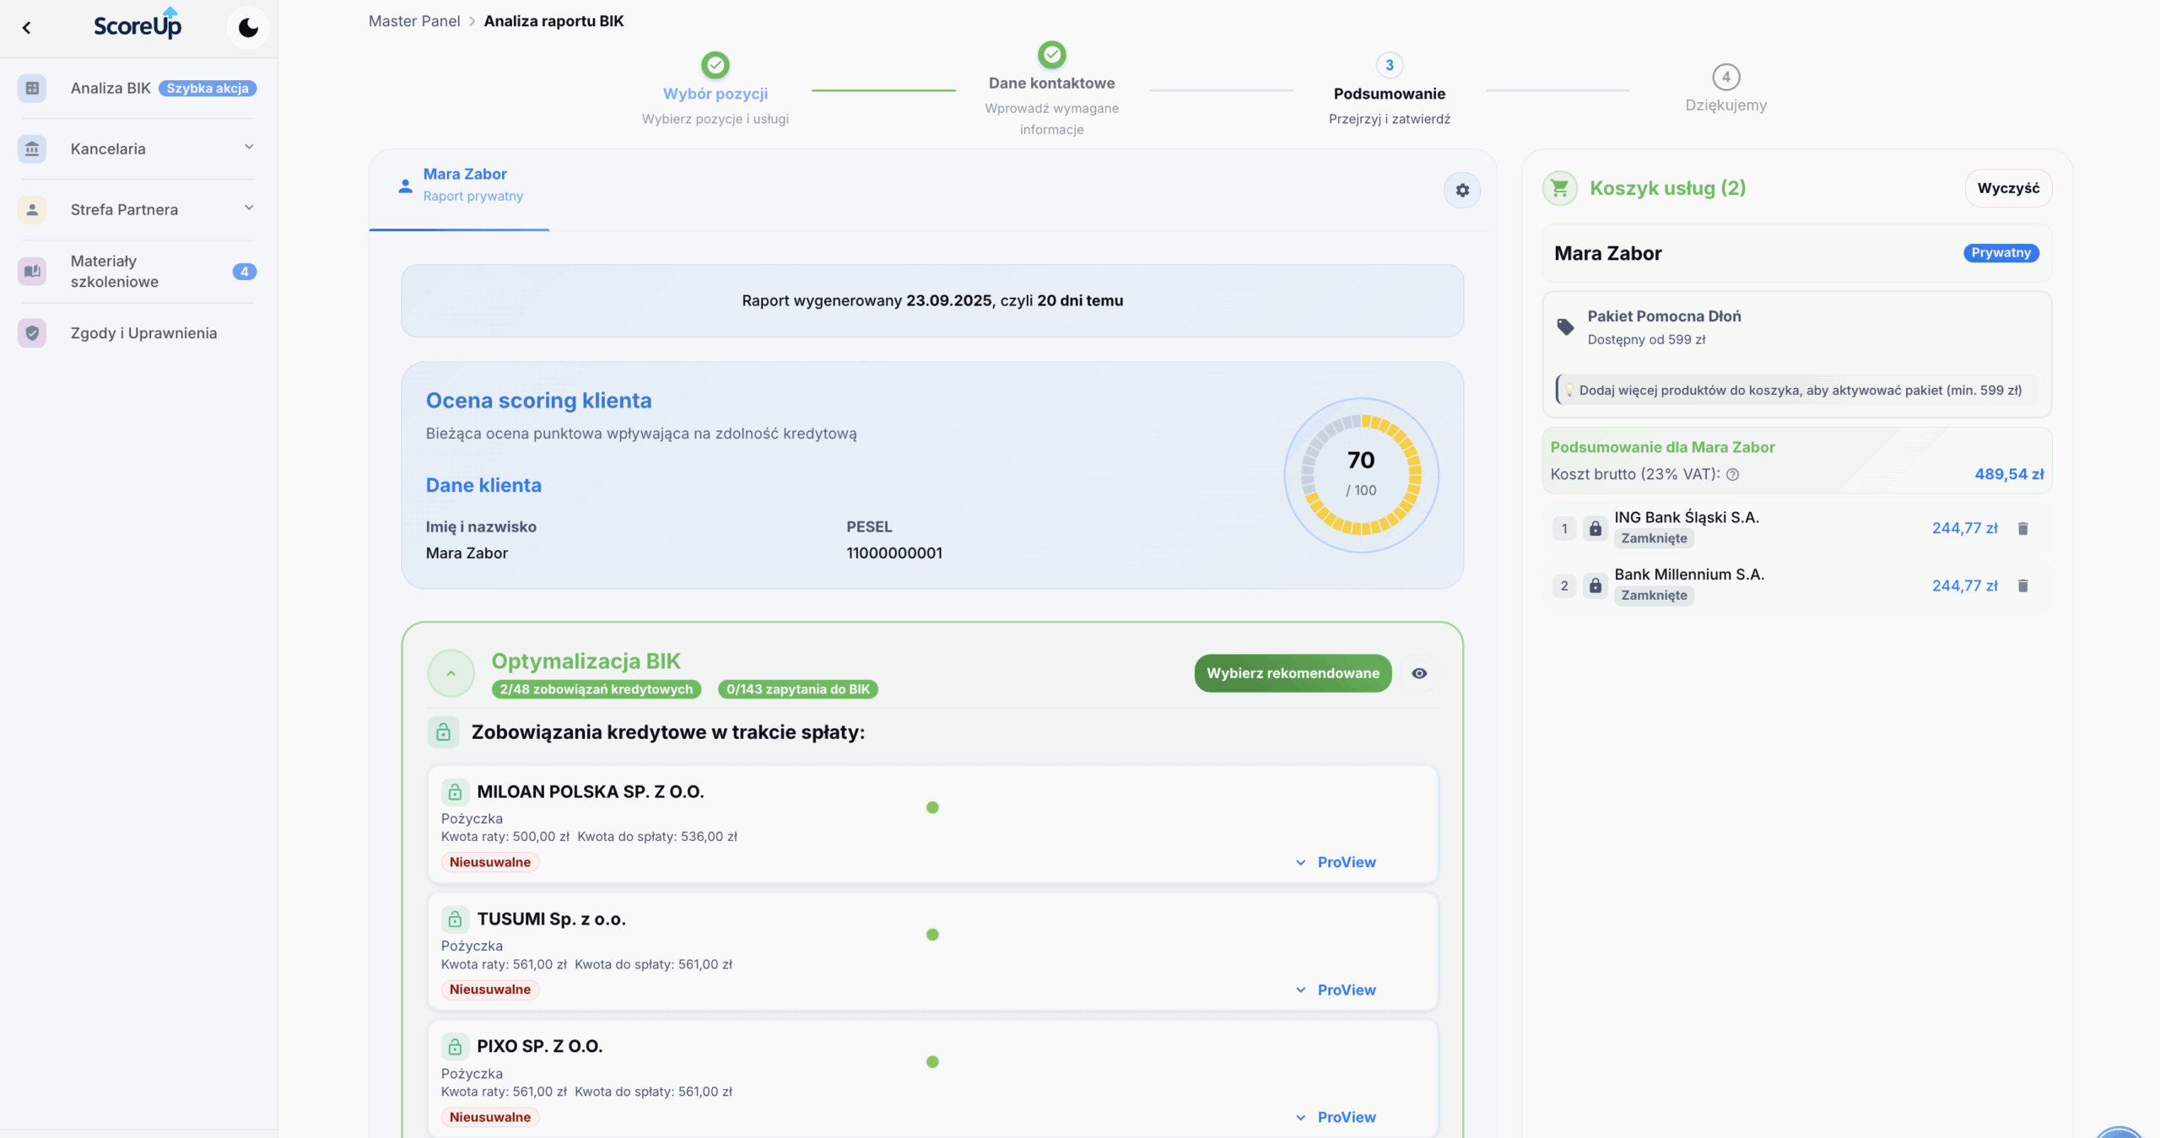
Task: Click the ING Bank Śląski price 244,77 zł
Action: [1964, 528]
